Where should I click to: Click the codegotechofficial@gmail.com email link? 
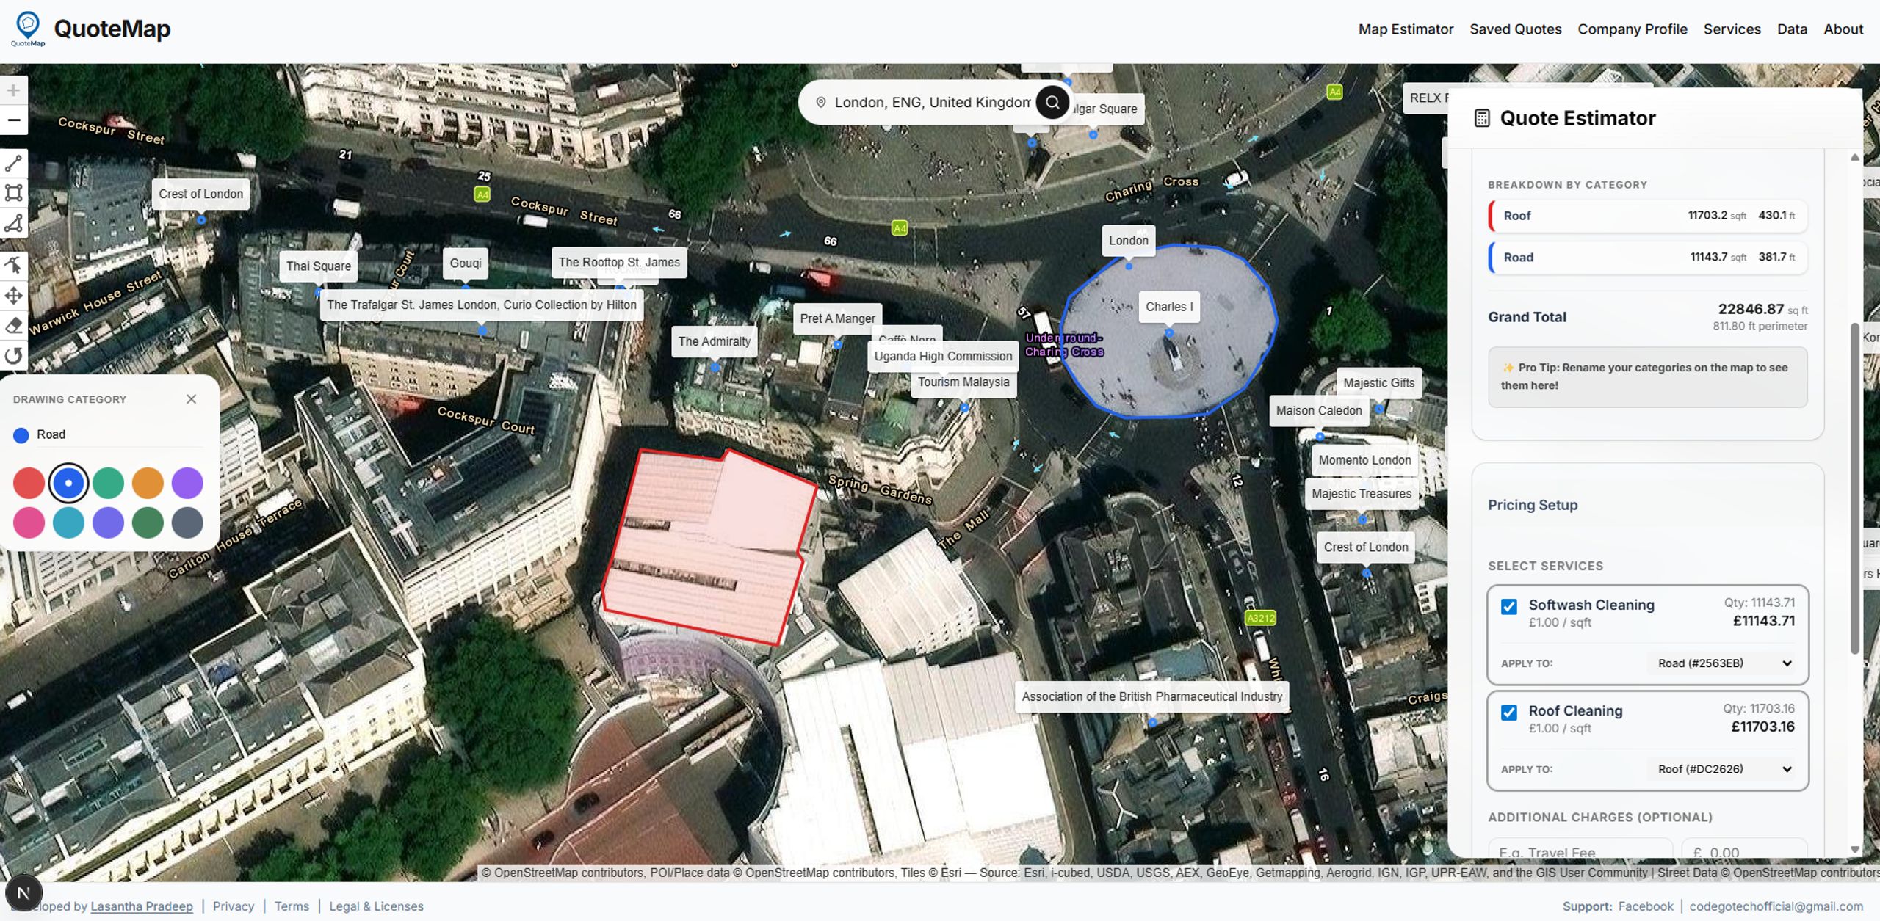(x=1776, y=906)
